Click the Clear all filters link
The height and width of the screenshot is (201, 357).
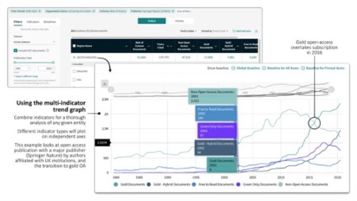tap(184, 11)
